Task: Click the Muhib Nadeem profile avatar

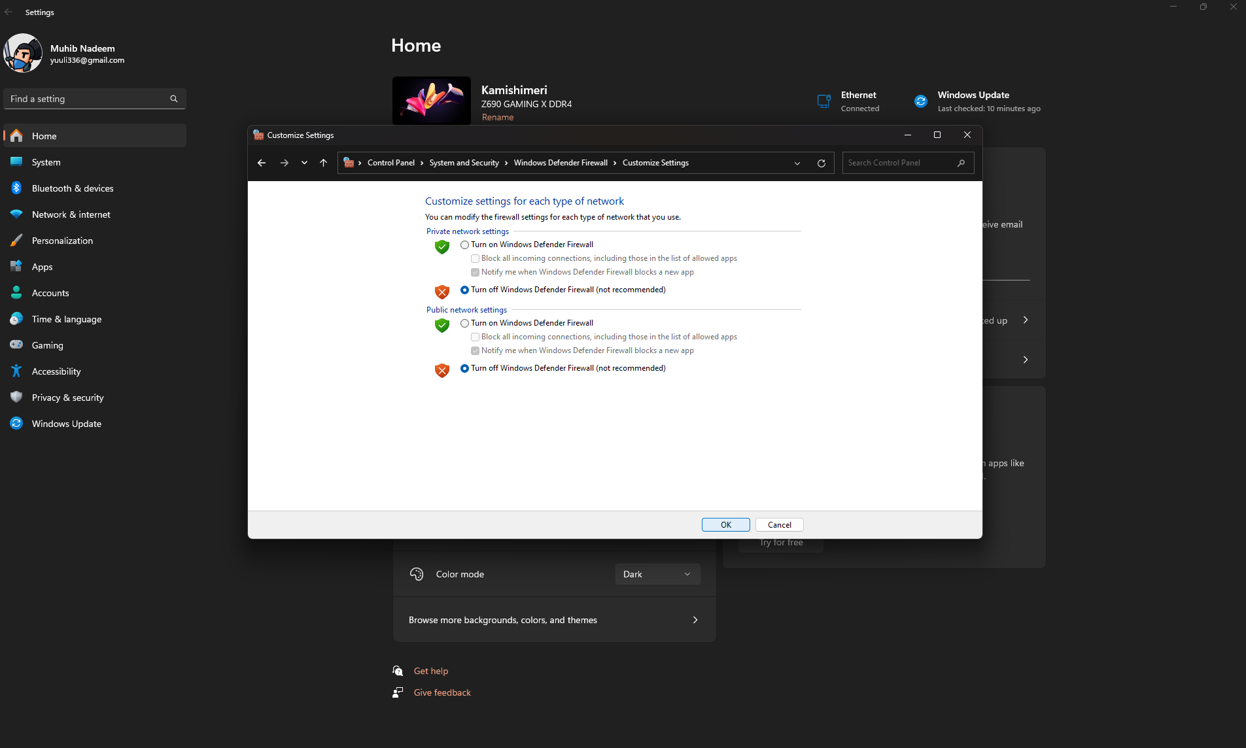Action: [23, 54]
